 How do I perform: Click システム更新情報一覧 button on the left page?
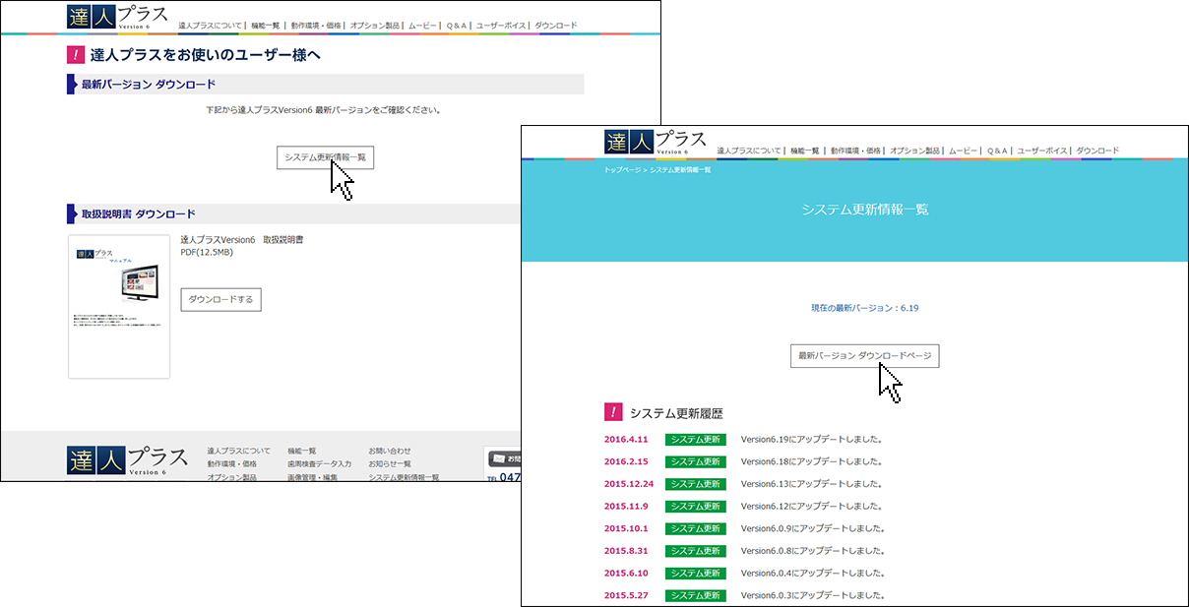(325, 157)
